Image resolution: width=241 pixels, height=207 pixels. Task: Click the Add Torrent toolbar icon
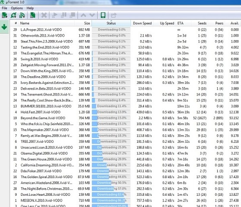[x=4, y=15]
